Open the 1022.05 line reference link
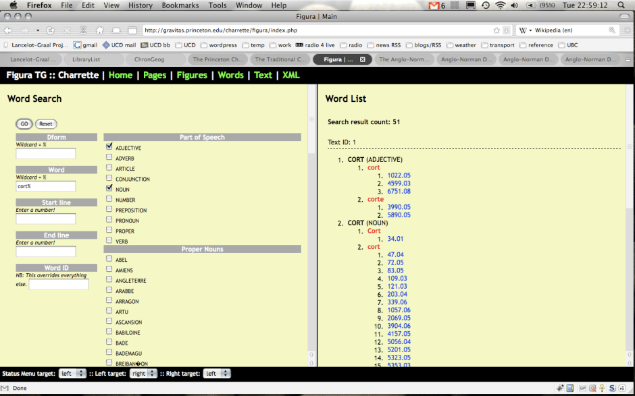Screen dimensions: 635x396 [x=399, y=175]
